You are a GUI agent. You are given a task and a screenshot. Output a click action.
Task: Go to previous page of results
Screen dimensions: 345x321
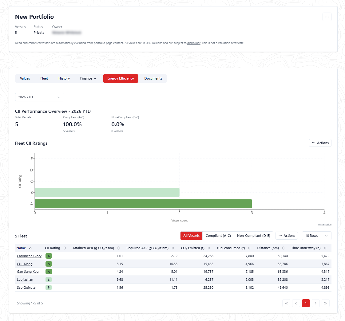[296, 303]
